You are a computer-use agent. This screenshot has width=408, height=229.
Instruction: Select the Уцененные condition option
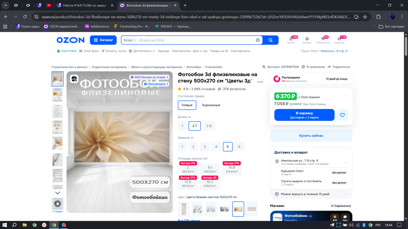pyautogui.click(x=211, y=105)
